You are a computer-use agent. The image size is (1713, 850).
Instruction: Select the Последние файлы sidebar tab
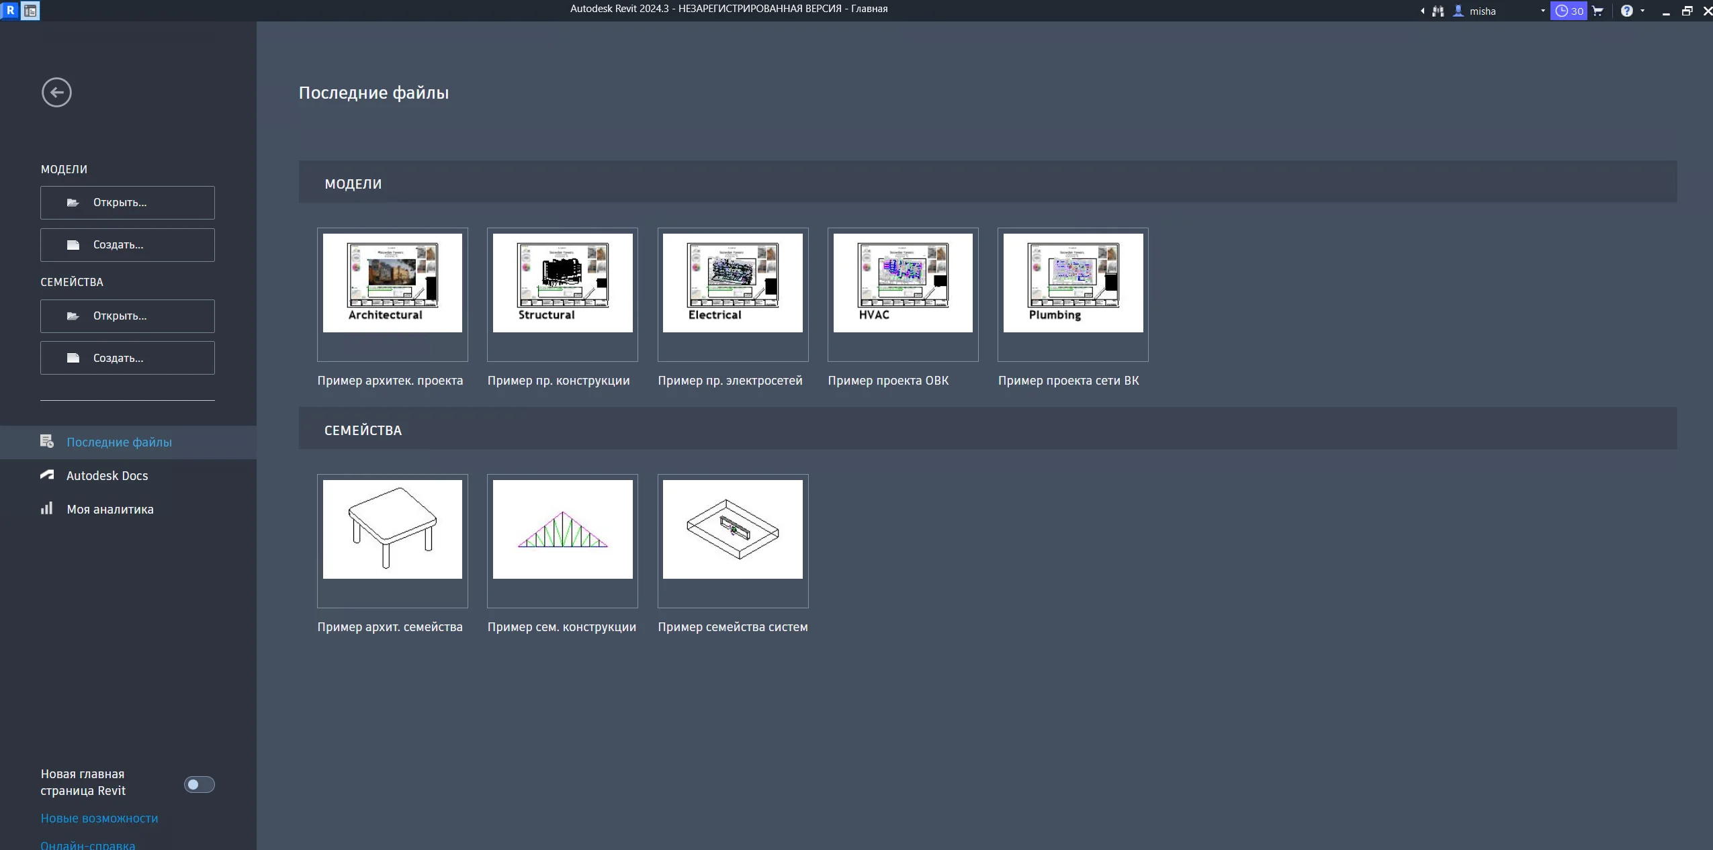pyautogui.click(x=119, y=442)
